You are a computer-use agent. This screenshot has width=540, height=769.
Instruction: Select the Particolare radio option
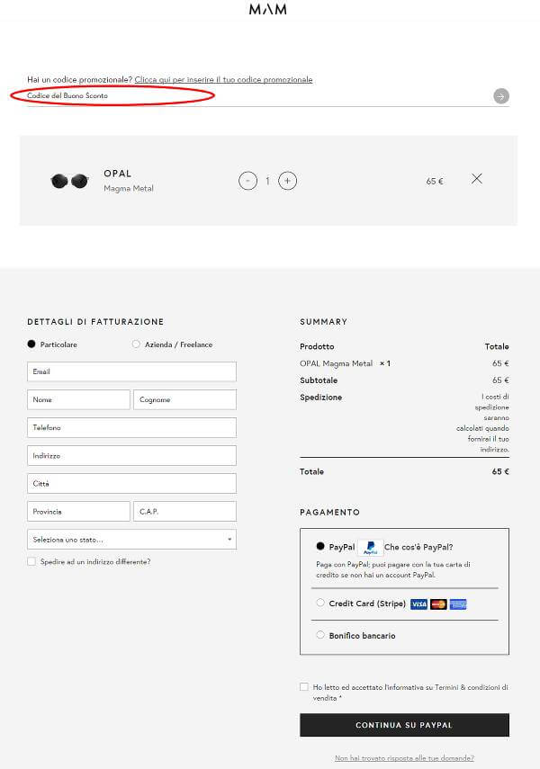31,344
